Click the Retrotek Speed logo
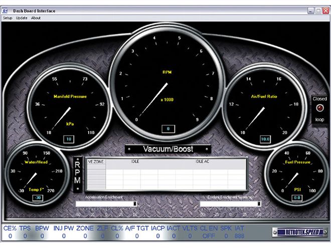 pyautogui.click(x=300, y=232)
